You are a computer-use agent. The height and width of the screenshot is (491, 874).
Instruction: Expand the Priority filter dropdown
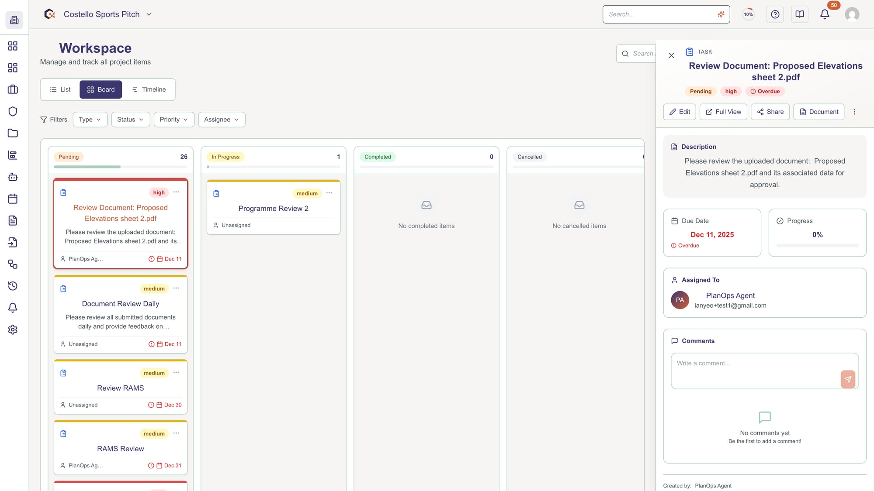[x=173, y=120]
